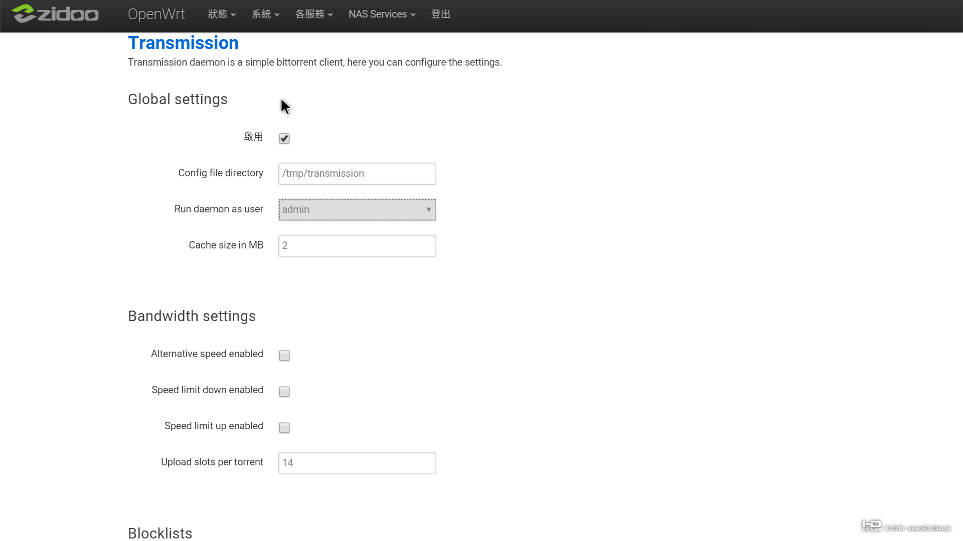Enable Speed limit up enabled toggle

click(284, 427)
